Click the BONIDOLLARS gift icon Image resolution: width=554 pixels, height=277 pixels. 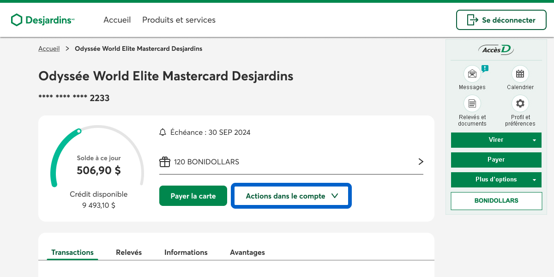pyautogui.click(x=165, y=162)
